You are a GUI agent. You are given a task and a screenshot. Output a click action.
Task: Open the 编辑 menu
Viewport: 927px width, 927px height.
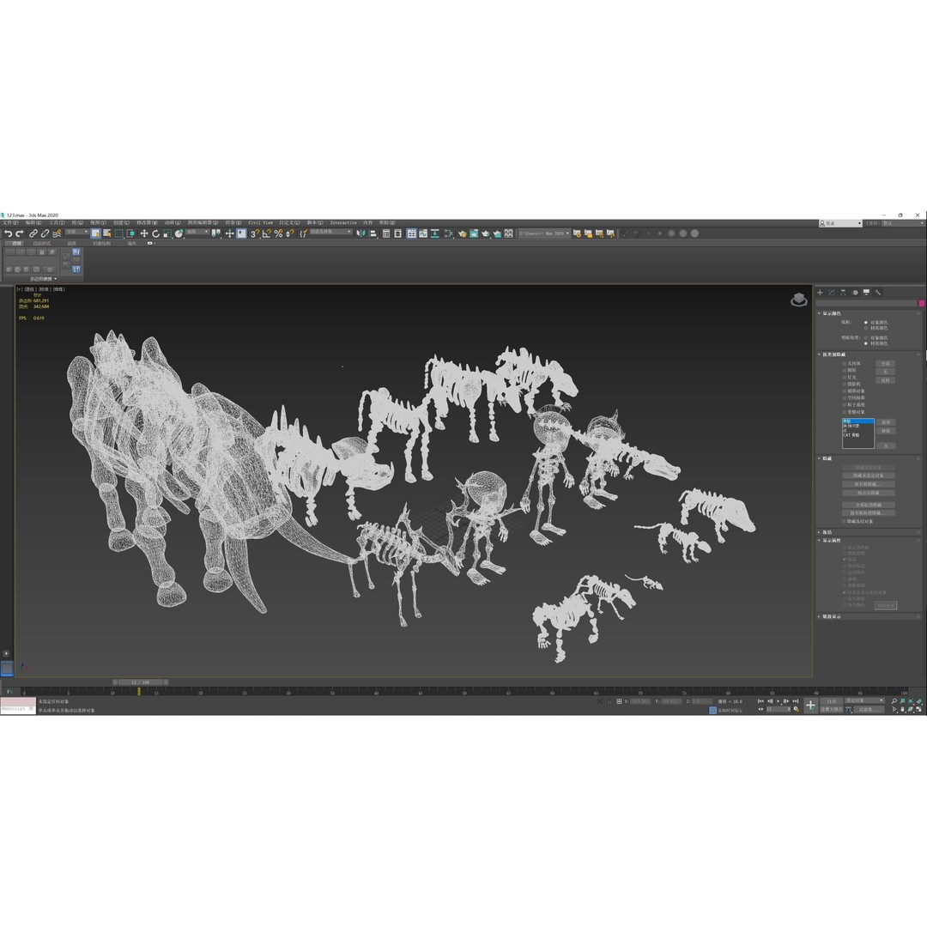(33, 223)
